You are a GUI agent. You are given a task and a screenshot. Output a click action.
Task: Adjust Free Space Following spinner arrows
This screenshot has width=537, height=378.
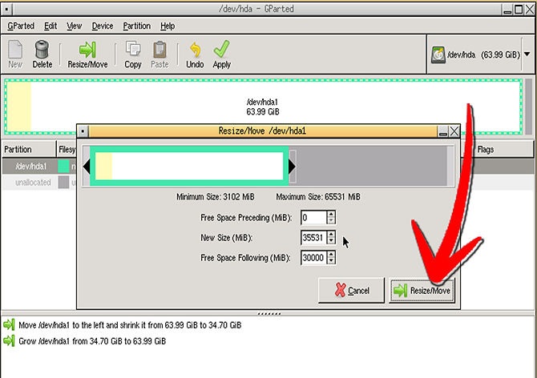(331, 257)
